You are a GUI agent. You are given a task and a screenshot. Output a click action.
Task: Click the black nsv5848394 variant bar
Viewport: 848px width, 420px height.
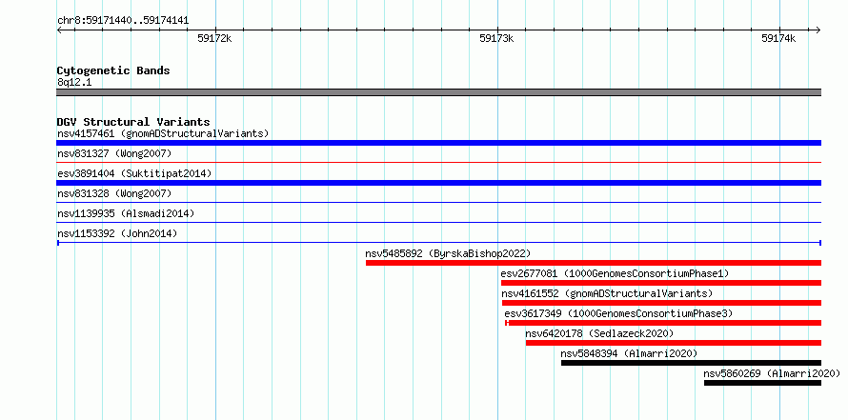pyautogui.click(x=691, y=363)
